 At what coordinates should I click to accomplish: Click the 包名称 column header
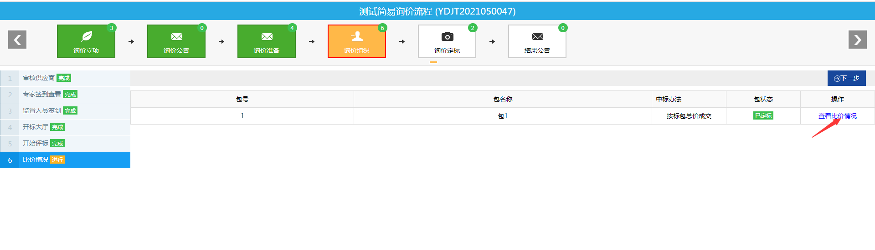[503, 99]
